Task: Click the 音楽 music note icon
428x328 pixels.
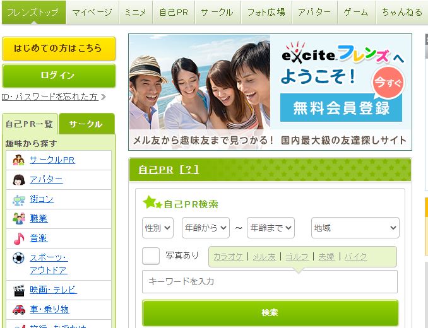Action: 19,238
